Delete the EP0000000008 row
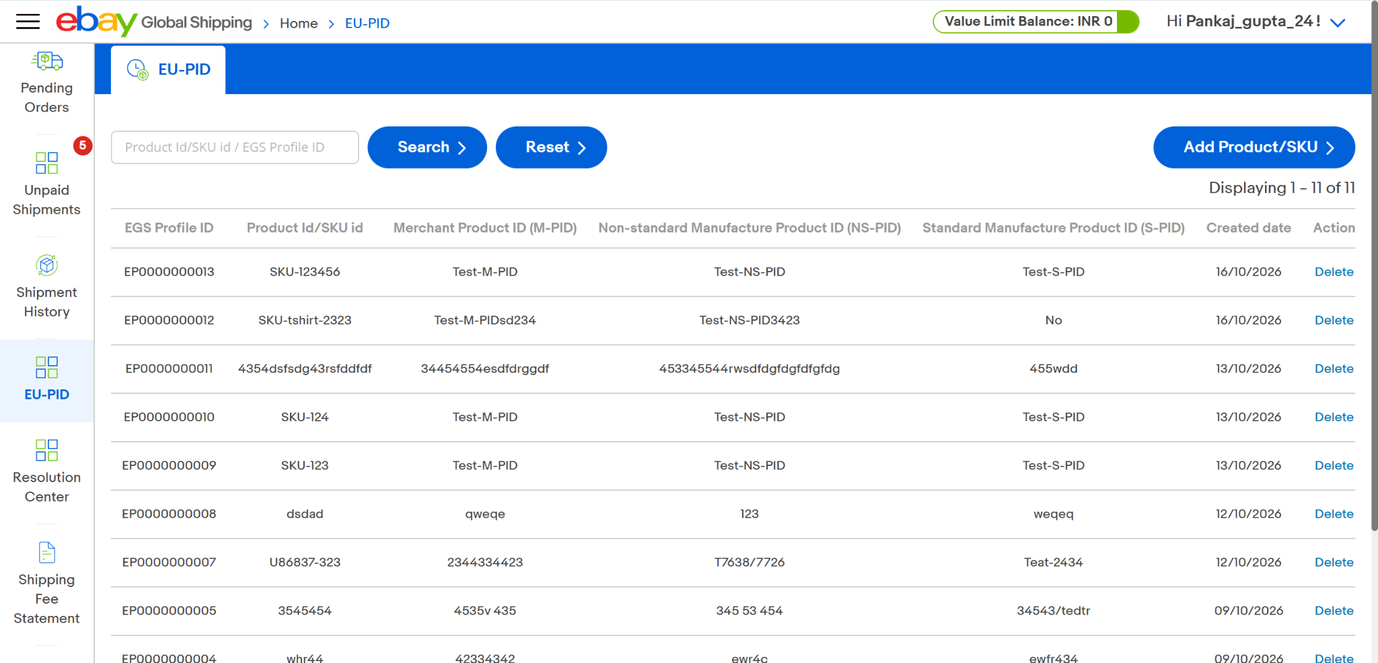 pos(1334,514)
